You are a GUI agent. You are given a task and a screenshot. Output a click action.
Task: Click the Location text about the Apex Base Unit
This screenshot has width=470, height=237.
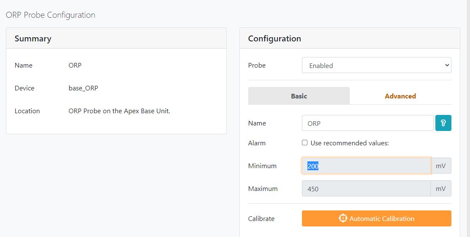click(120, 111)
